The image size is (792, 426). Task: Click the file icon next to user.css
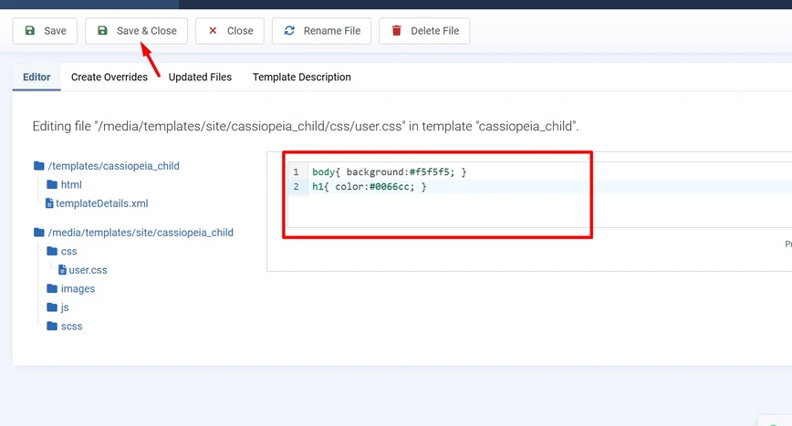[x=63, y=270]
